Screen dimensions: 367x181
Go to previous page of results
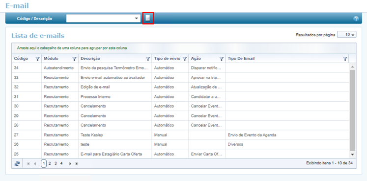pos(35,164)
